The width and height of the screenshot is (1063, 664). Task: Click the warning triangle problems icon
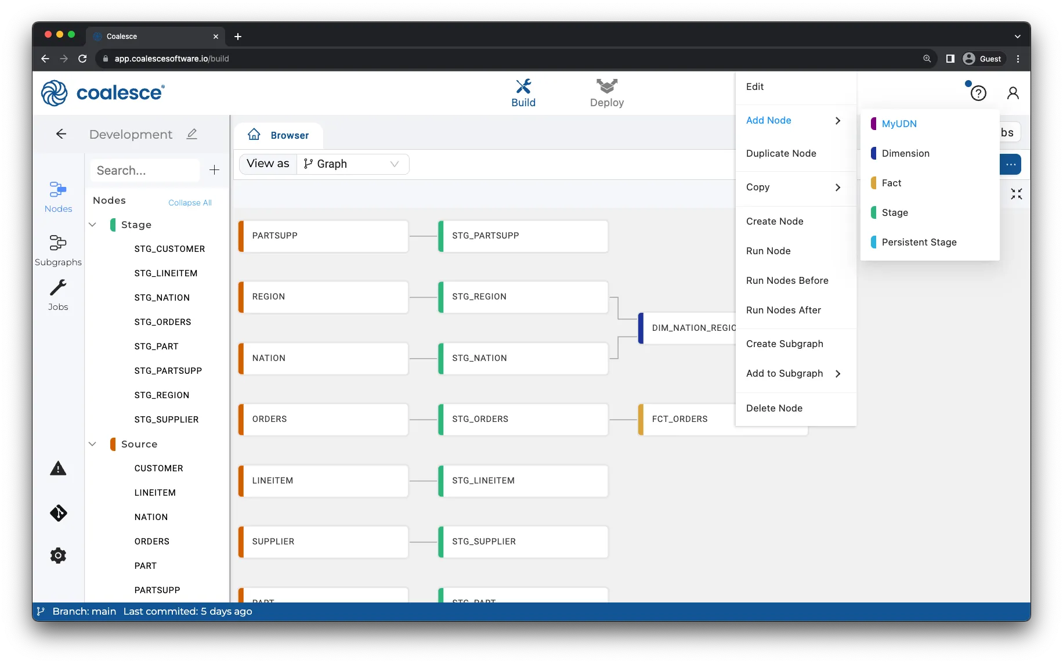[x=58, y=468]
